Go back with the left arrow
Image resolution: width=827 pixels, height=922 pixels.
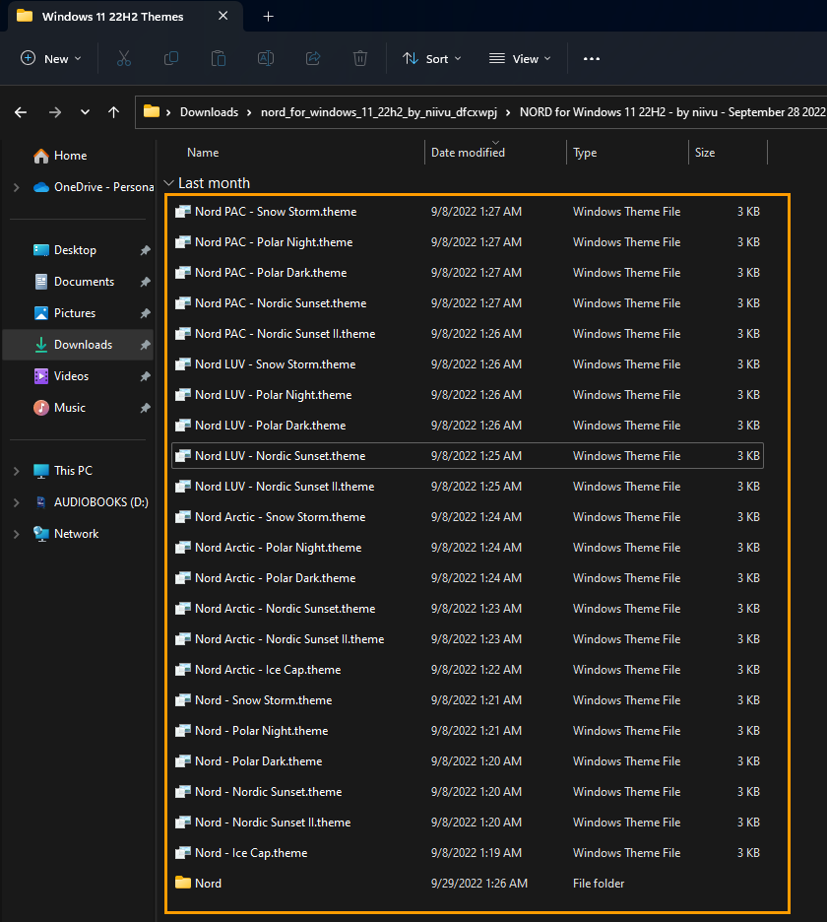[21, 112]
